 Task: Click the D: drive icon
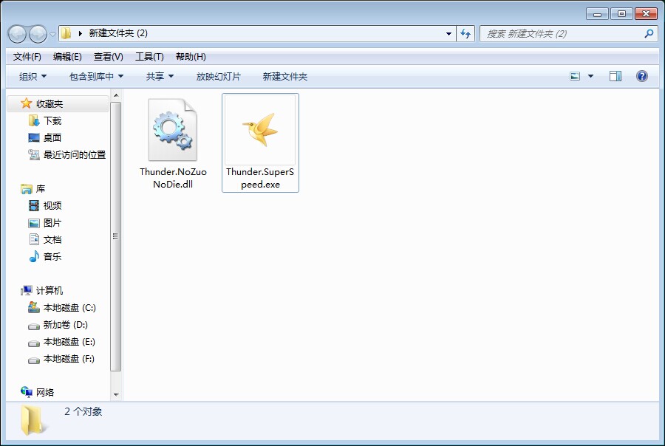pos(34,326)
